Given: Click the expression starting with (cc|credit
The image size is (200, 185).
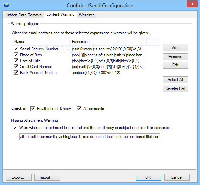Looking at the screenshot, I should (108, 67).
